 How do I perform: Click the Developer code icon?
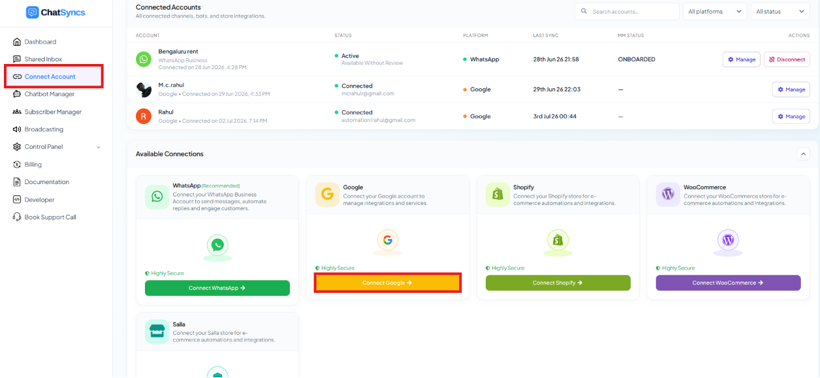pyautogui.click(x=17, y=200)
